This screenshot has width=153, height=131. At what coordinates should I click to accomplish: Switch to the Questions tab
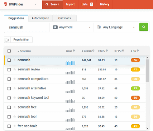[x=64, y=18]
